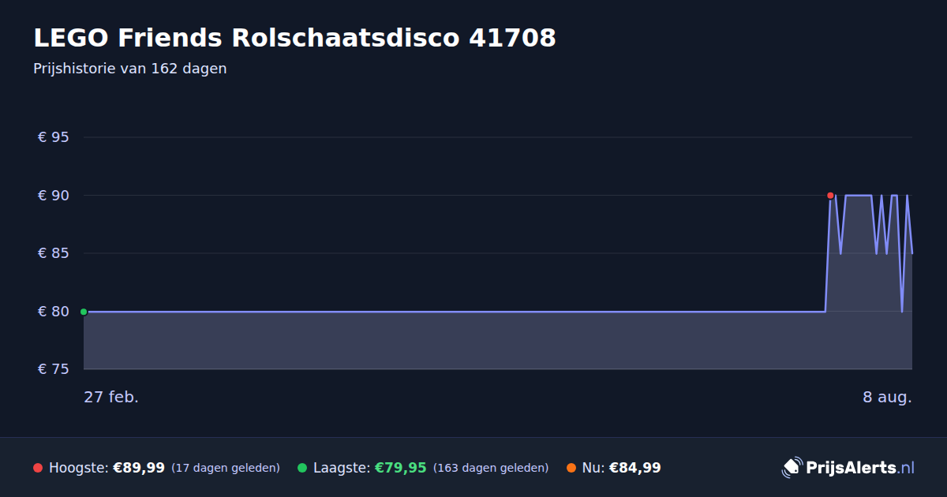Click the green Laagste legend dot
Screen dimensions: 947x497
click(302, 468)
